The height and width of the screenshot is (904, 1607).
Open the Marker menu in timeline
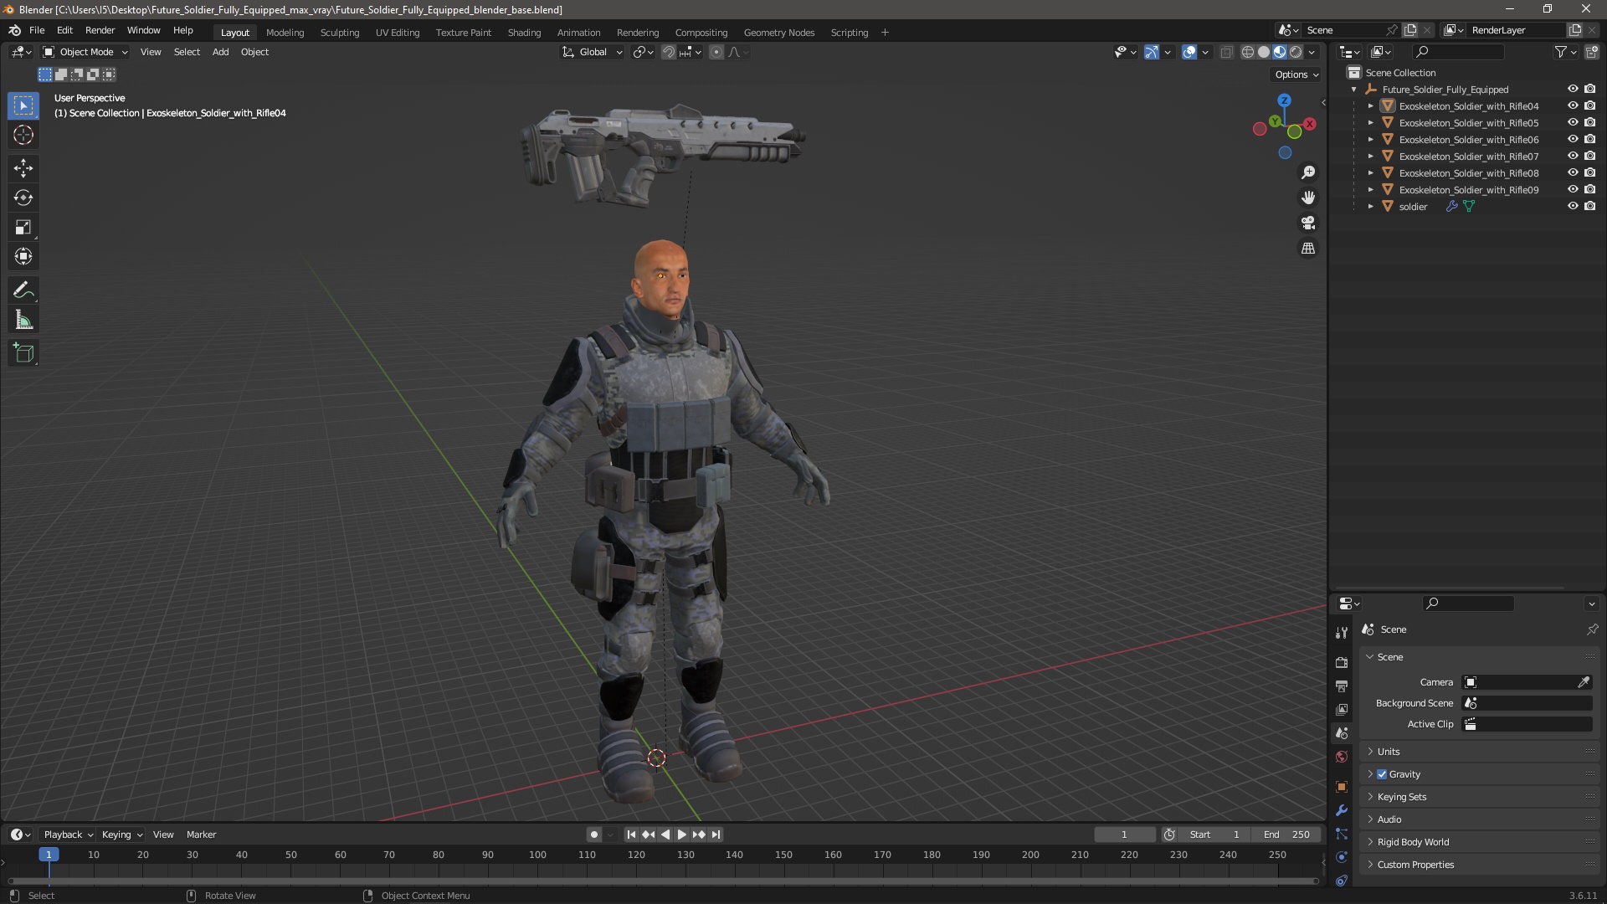click(x=201, y=835)
